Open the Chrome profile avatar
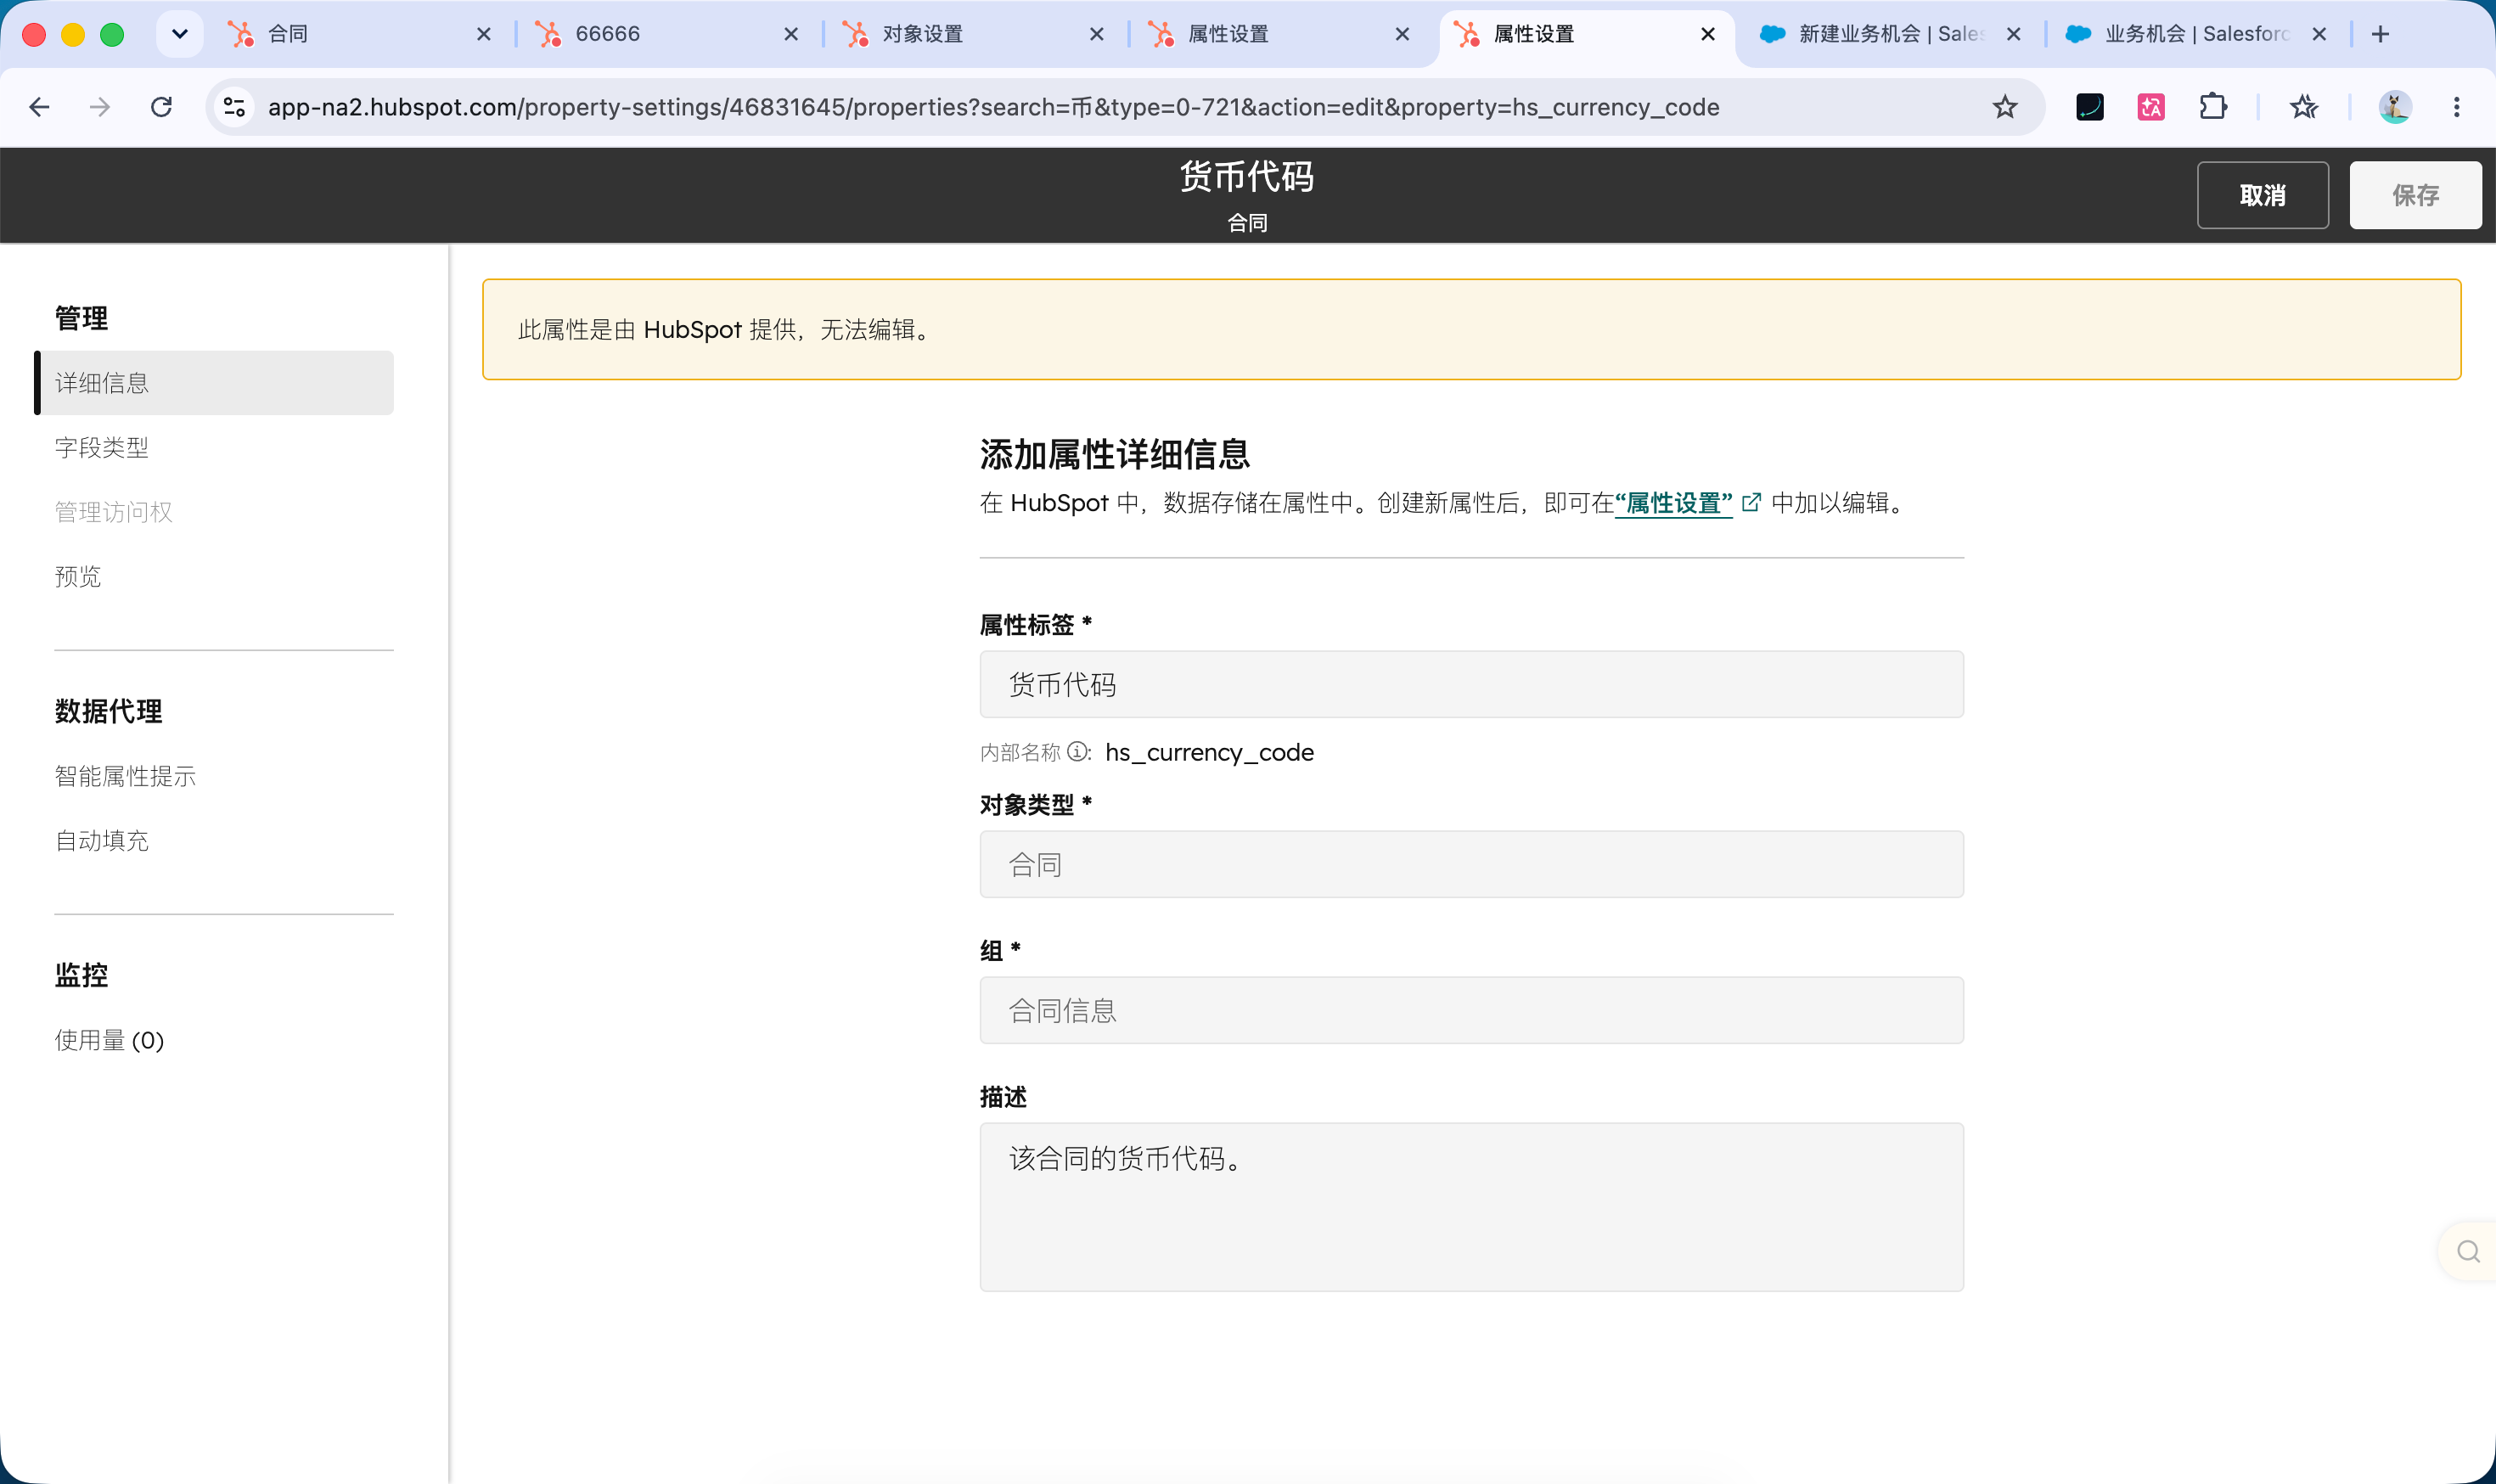This screenshot has width=2496, height=1484. [x=2395, y=107]
